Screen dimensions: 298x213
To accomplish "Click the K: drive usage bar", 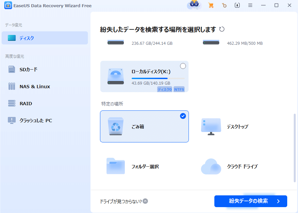I will tap(158, 78).
